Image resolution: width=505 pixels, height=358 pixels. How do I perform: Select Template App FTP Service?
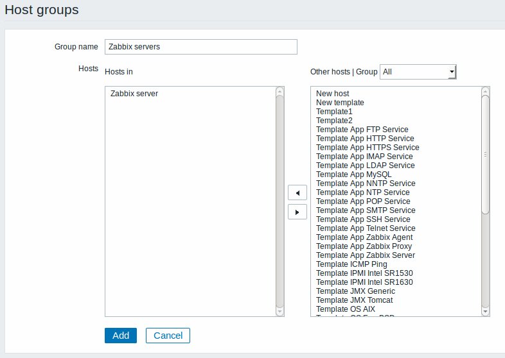(x=362, y=130)
